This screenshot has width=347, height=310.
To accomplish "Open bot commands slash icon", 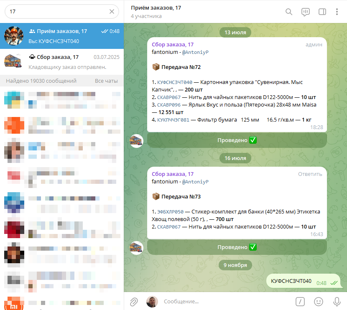I will pyautogui.click(x=300, y=301).
